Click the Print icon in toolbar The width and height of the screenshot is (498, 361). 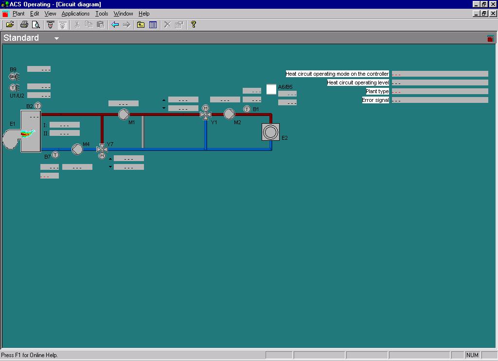24,24
